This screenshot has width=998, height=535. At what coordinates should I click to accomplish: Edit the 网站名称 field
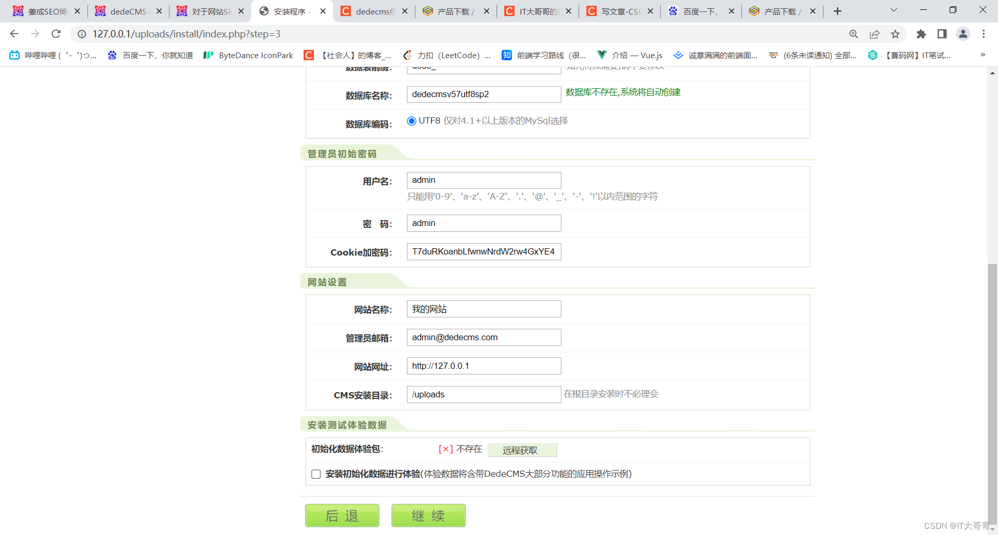[x=484, y=309]
